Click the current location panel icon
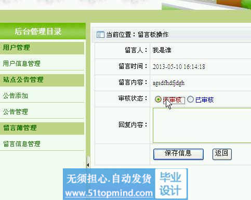This screenshot has width=251, height=200. (x=100, y=35)
